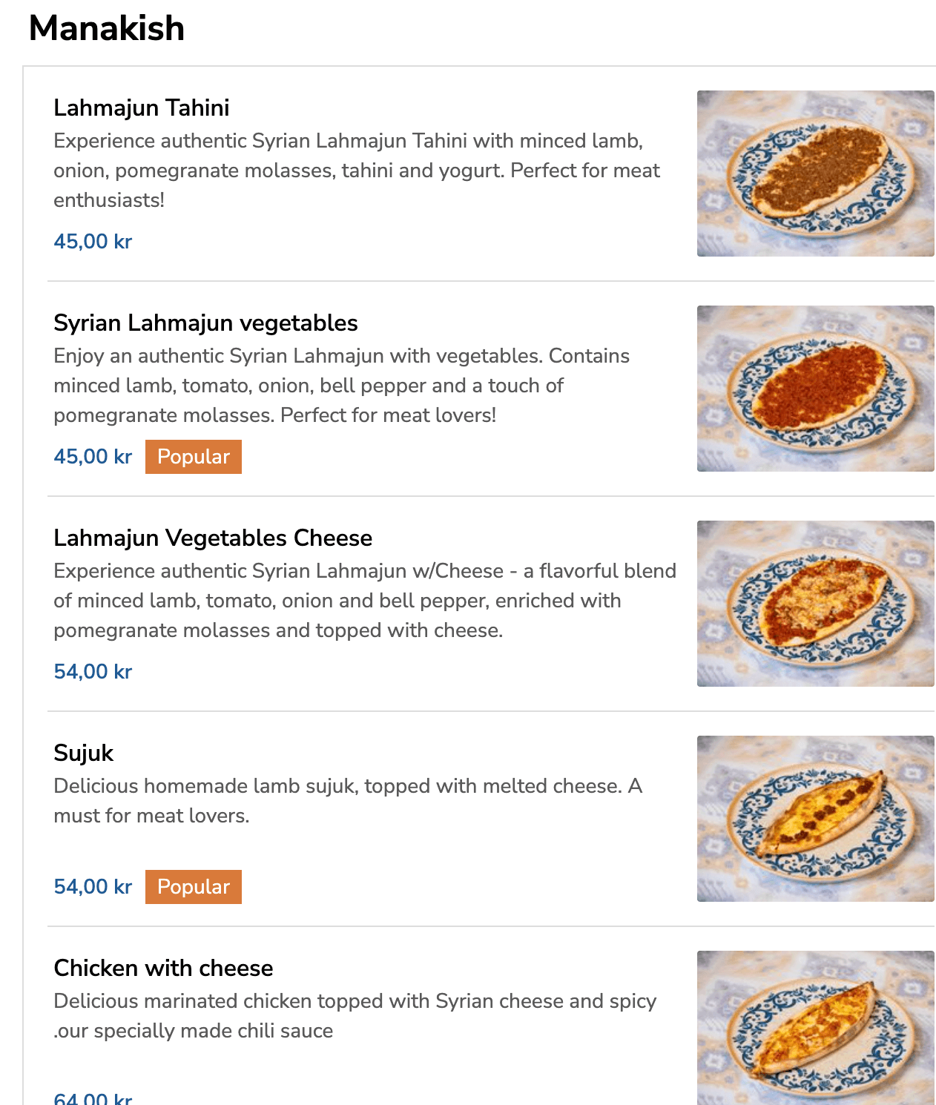
Task: Click the Sujuk 54,00 kr price
Action: coord(93,886)
